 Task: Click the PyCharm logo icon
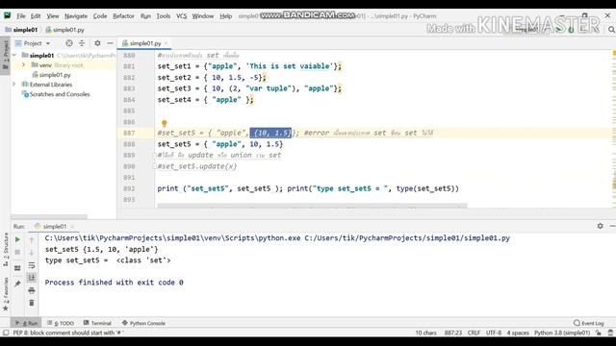[7, 15]
